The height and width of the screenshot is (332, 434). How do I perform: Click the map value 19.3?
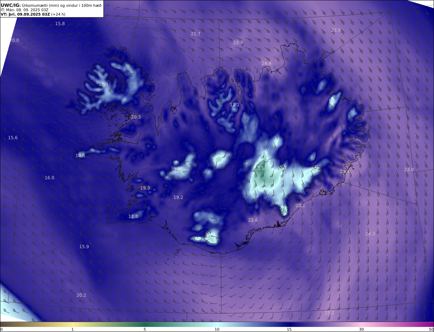(145, 188)
